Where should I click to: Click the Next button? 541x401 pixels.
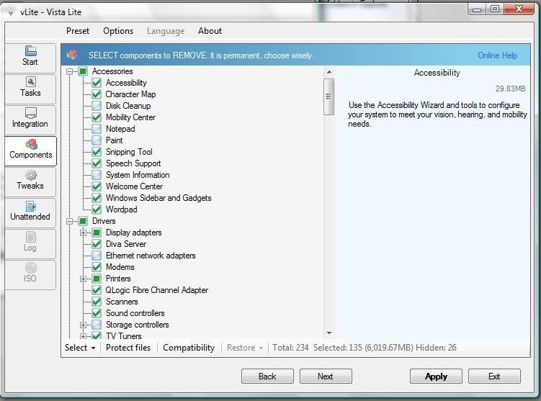coord(326,377)
